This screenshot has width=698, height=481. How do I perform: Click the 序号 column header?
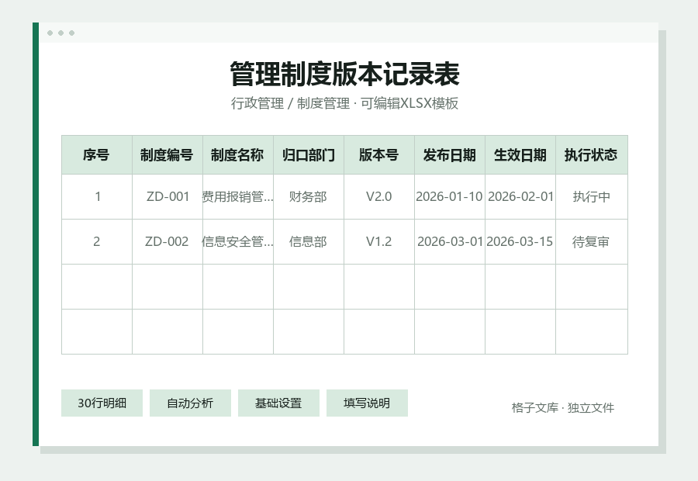tap(97, 155)
